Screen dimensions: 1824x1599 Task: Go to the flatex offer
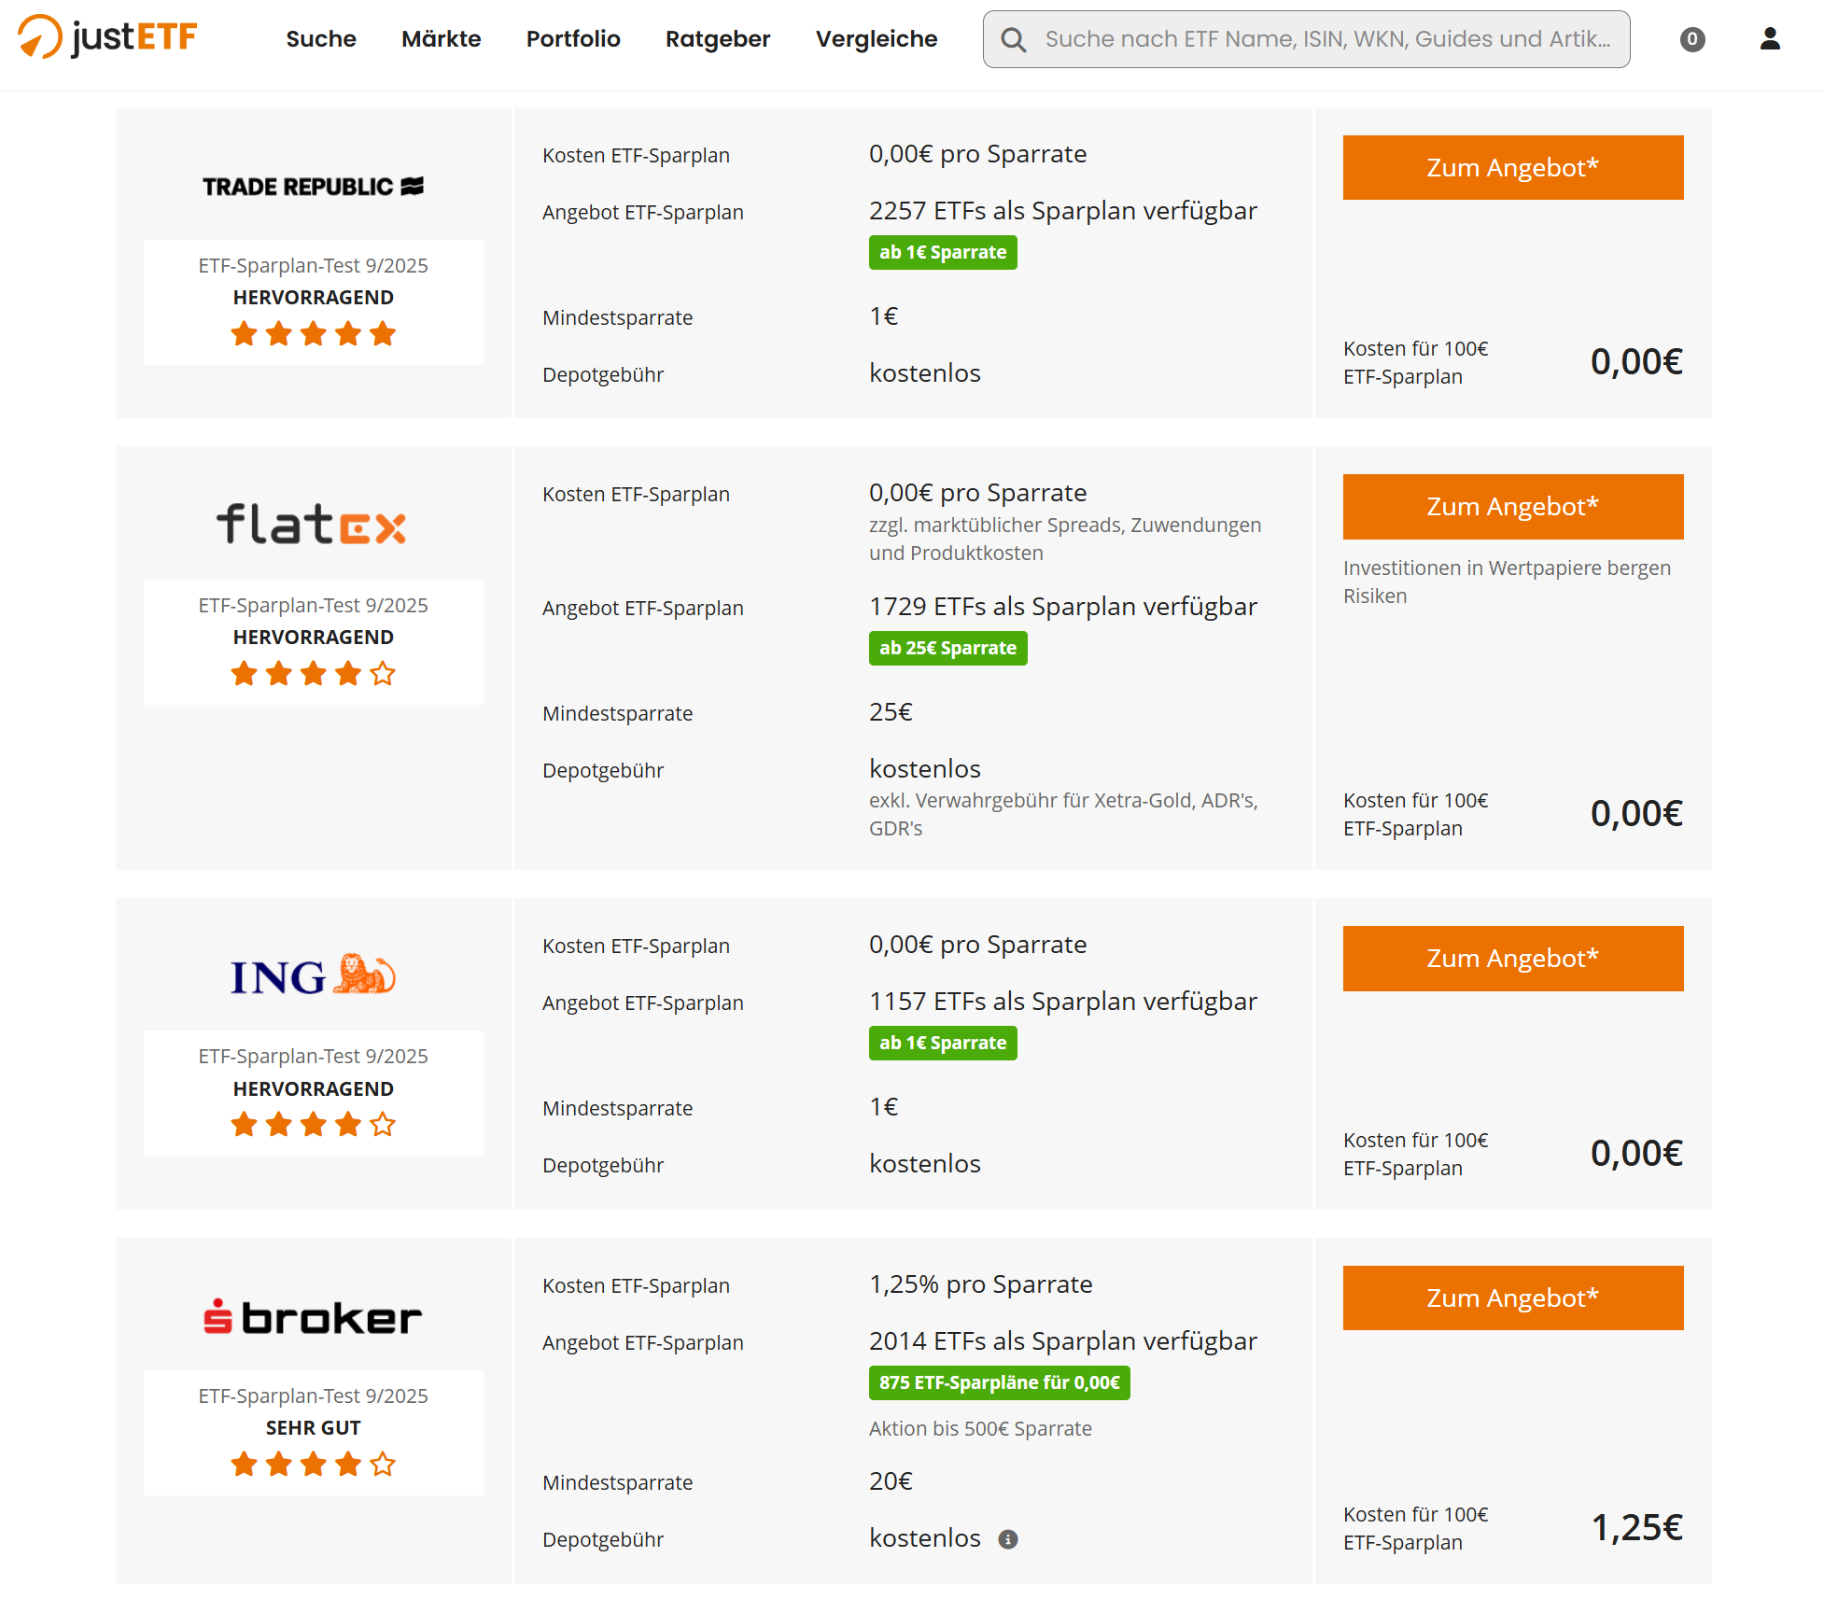1512,507
